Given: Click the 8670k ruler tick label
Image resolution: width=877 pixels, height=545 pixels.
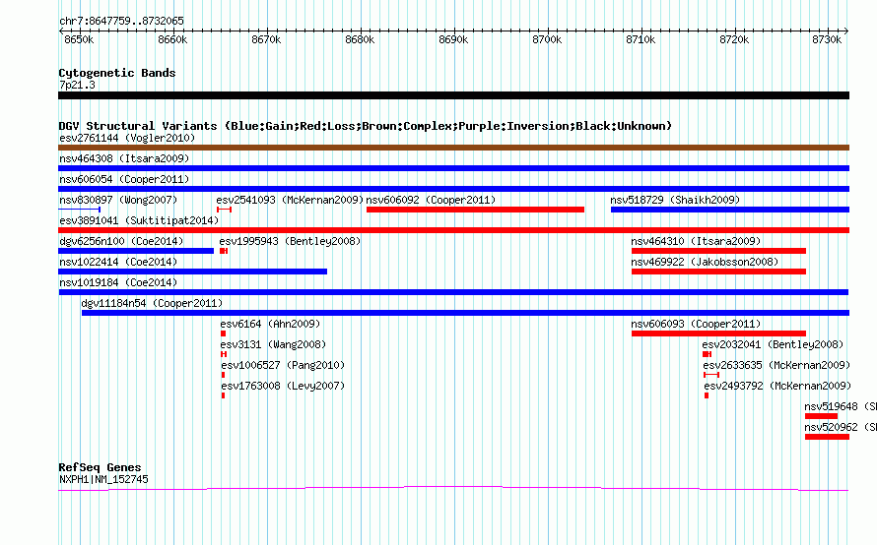Looking at the screenshot, I should 266,39.
